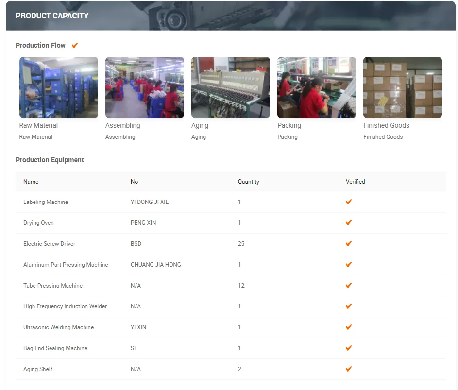458x390 pixels.
Task: Click the PENG XIN cell
Action: (143, 223)
